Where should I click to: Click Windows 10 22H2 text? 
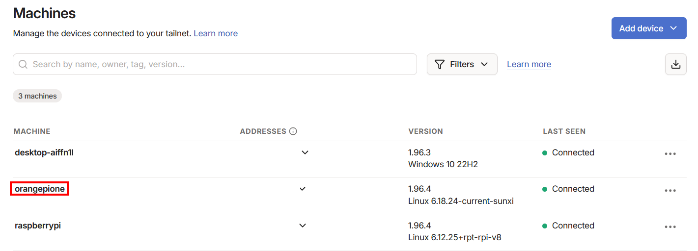point(443,164)
